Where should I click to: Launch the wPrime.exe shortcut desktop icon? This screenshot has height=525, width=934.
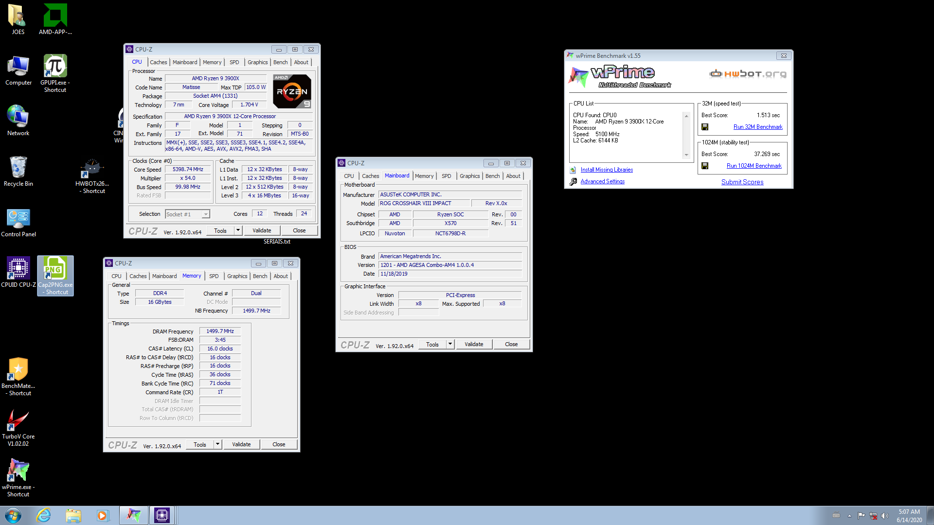pyautogui.click(x=18, y=478)
